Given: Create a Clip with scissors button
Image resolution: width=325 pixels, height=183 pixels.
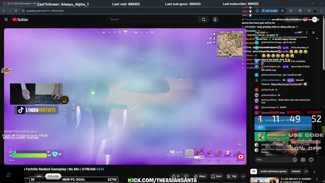Looking at the screenshot, I should pyautogui.click(x=232, y=176).
